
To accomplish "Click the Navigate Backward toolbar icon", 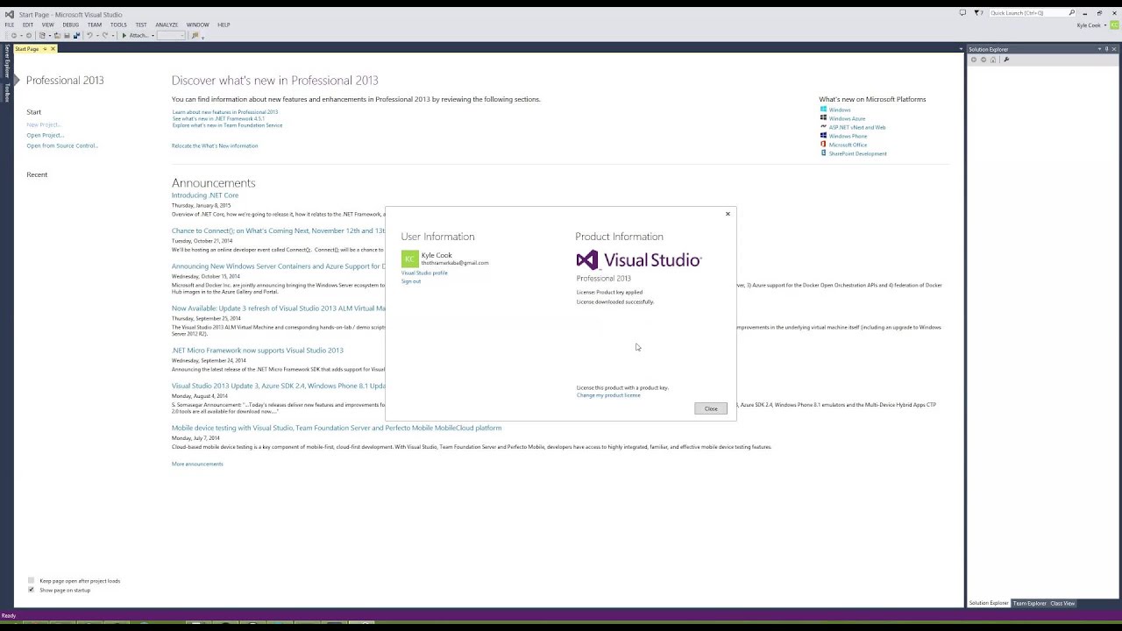I will (x=14, y=36).
